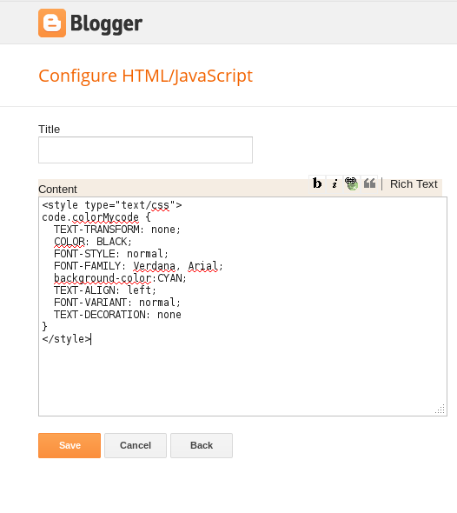Click the 'TEXT-ALIGN: left;' line
This screenshot has width=457, height=513.
[x=105, y=290]
